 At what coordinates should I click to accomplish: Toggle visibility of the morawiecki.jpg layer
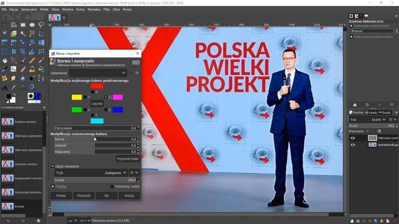click(x=353, y=145)
